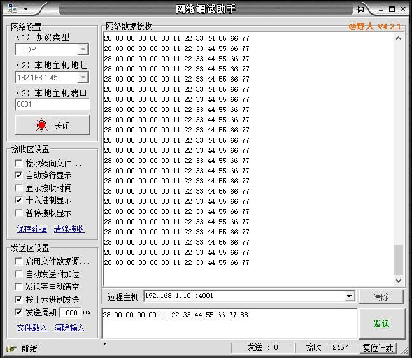The width and height of the screenshot is (412, 358).
Task: Minimize the 网络调试助手 window
Action: 381,9
